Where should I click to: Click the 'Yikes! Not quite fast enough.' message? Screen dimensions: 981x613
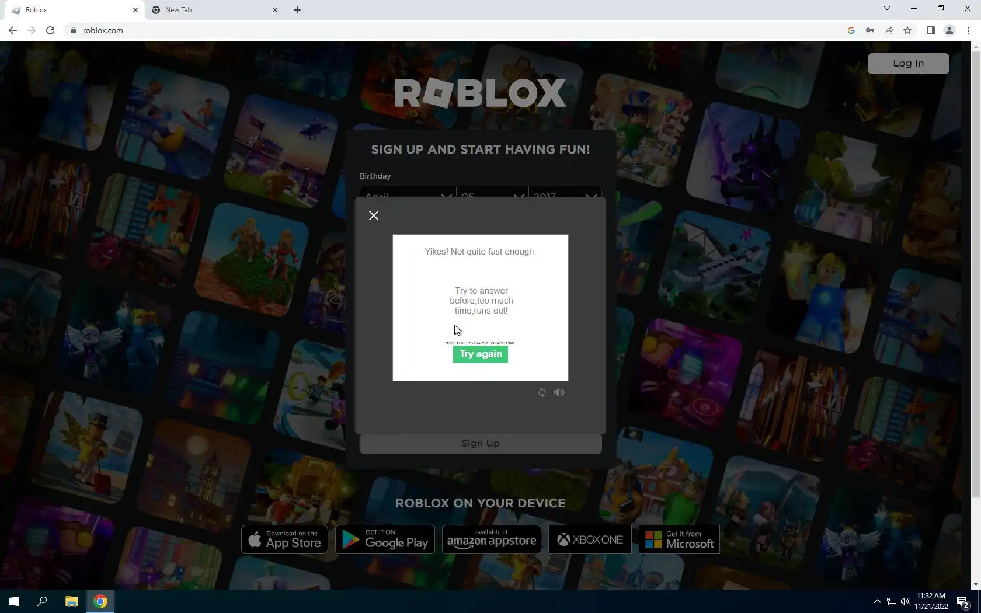point(481,252)
